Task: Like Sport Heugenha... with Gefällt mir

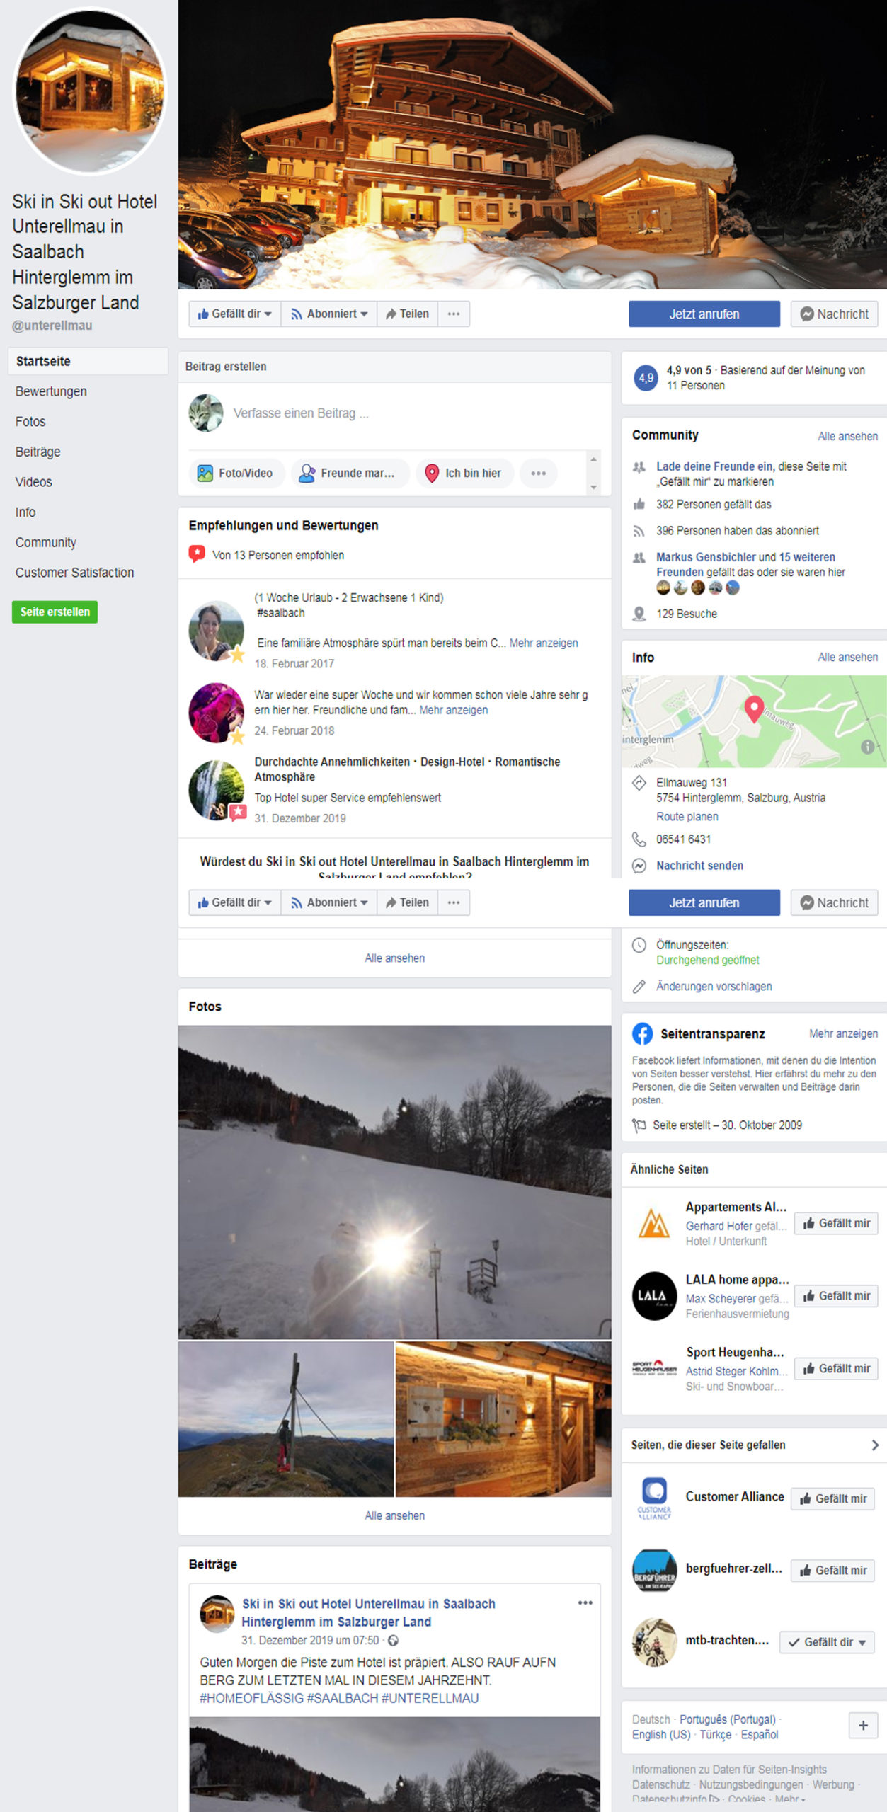Action: tap(836, 1369)
